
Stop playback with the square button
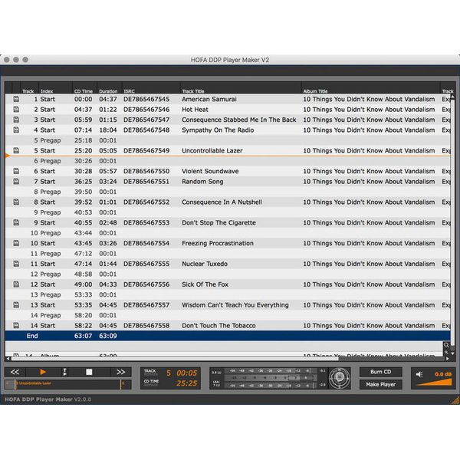tap(89, 372)
